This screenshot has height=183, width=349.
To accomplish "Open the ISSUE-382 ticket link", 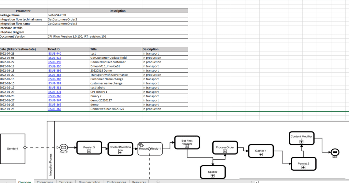I will coord(54,83).
